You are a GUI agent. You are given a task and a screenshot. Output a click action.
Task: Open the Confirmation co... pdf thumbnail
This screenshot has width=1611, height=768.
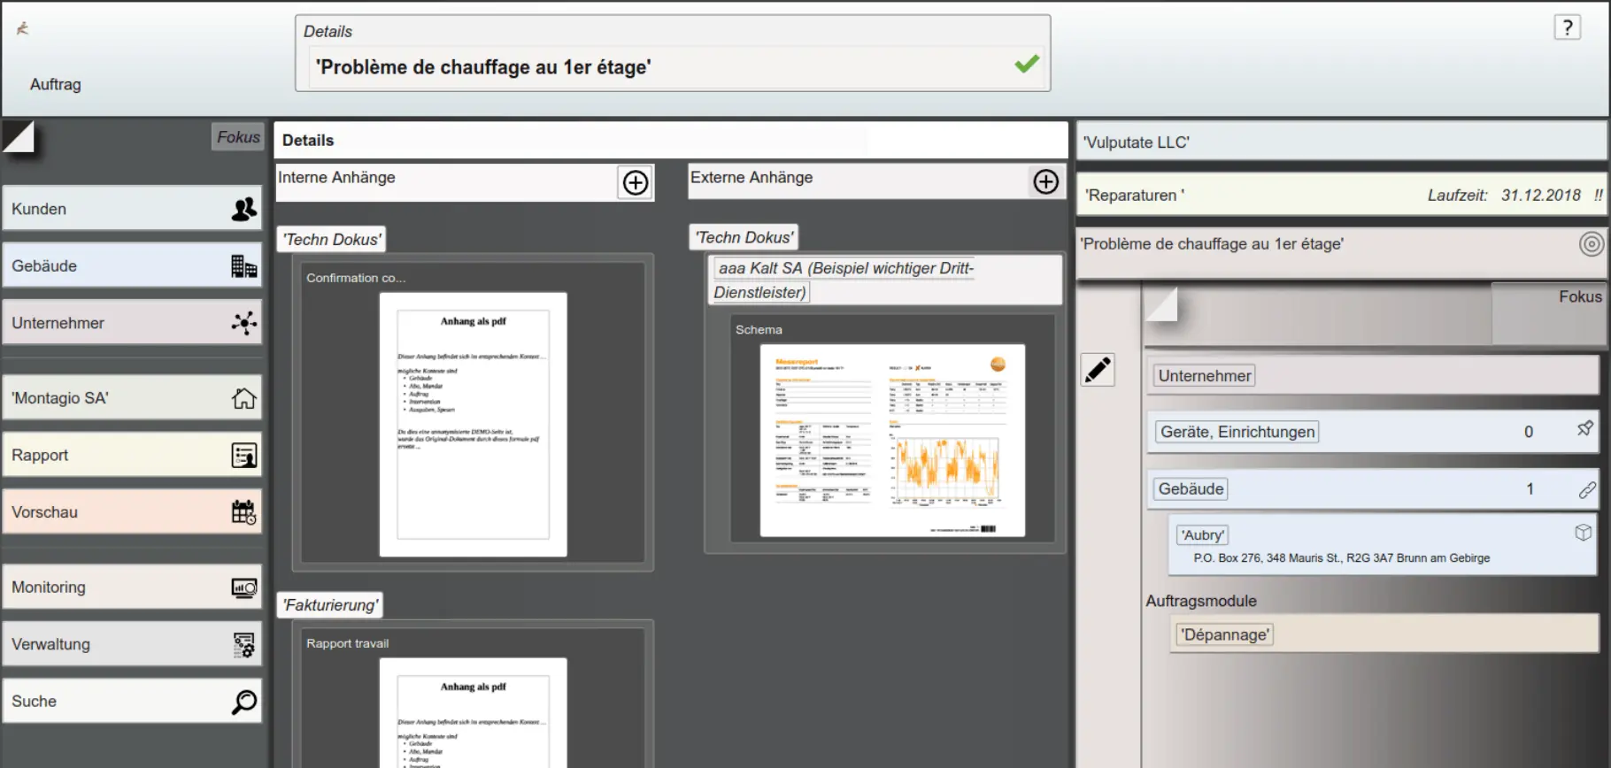point(473,425)
